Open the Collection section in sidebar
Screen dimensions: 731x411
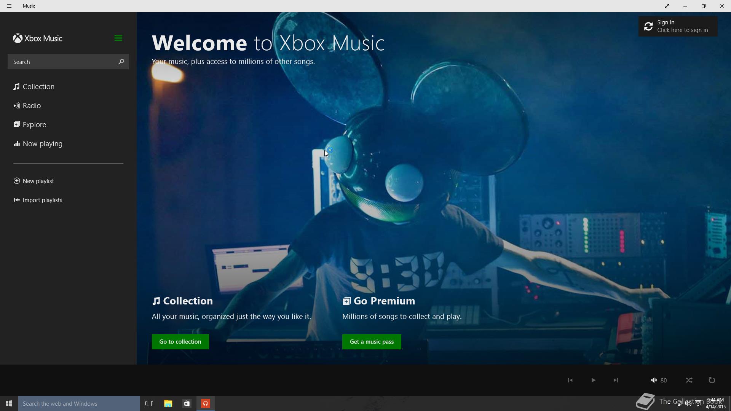(34, 87)
